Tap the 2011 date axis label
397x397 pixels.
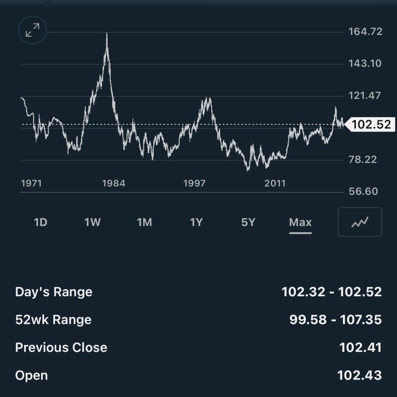pos(275,183)
